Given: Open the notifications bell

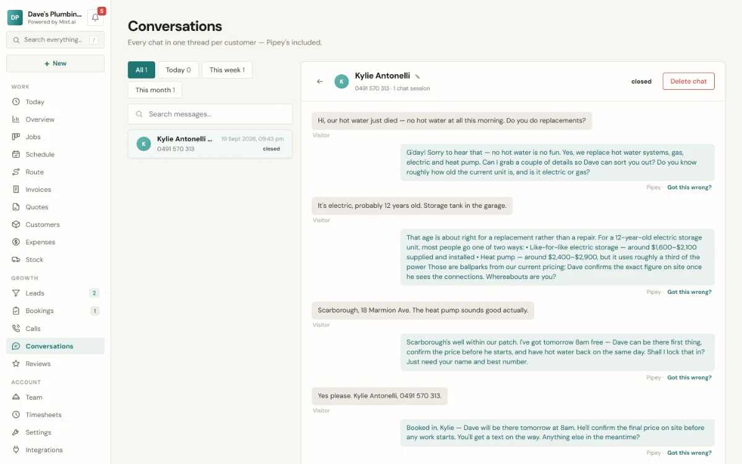Looking at the screenshot, I should (95, 17).
